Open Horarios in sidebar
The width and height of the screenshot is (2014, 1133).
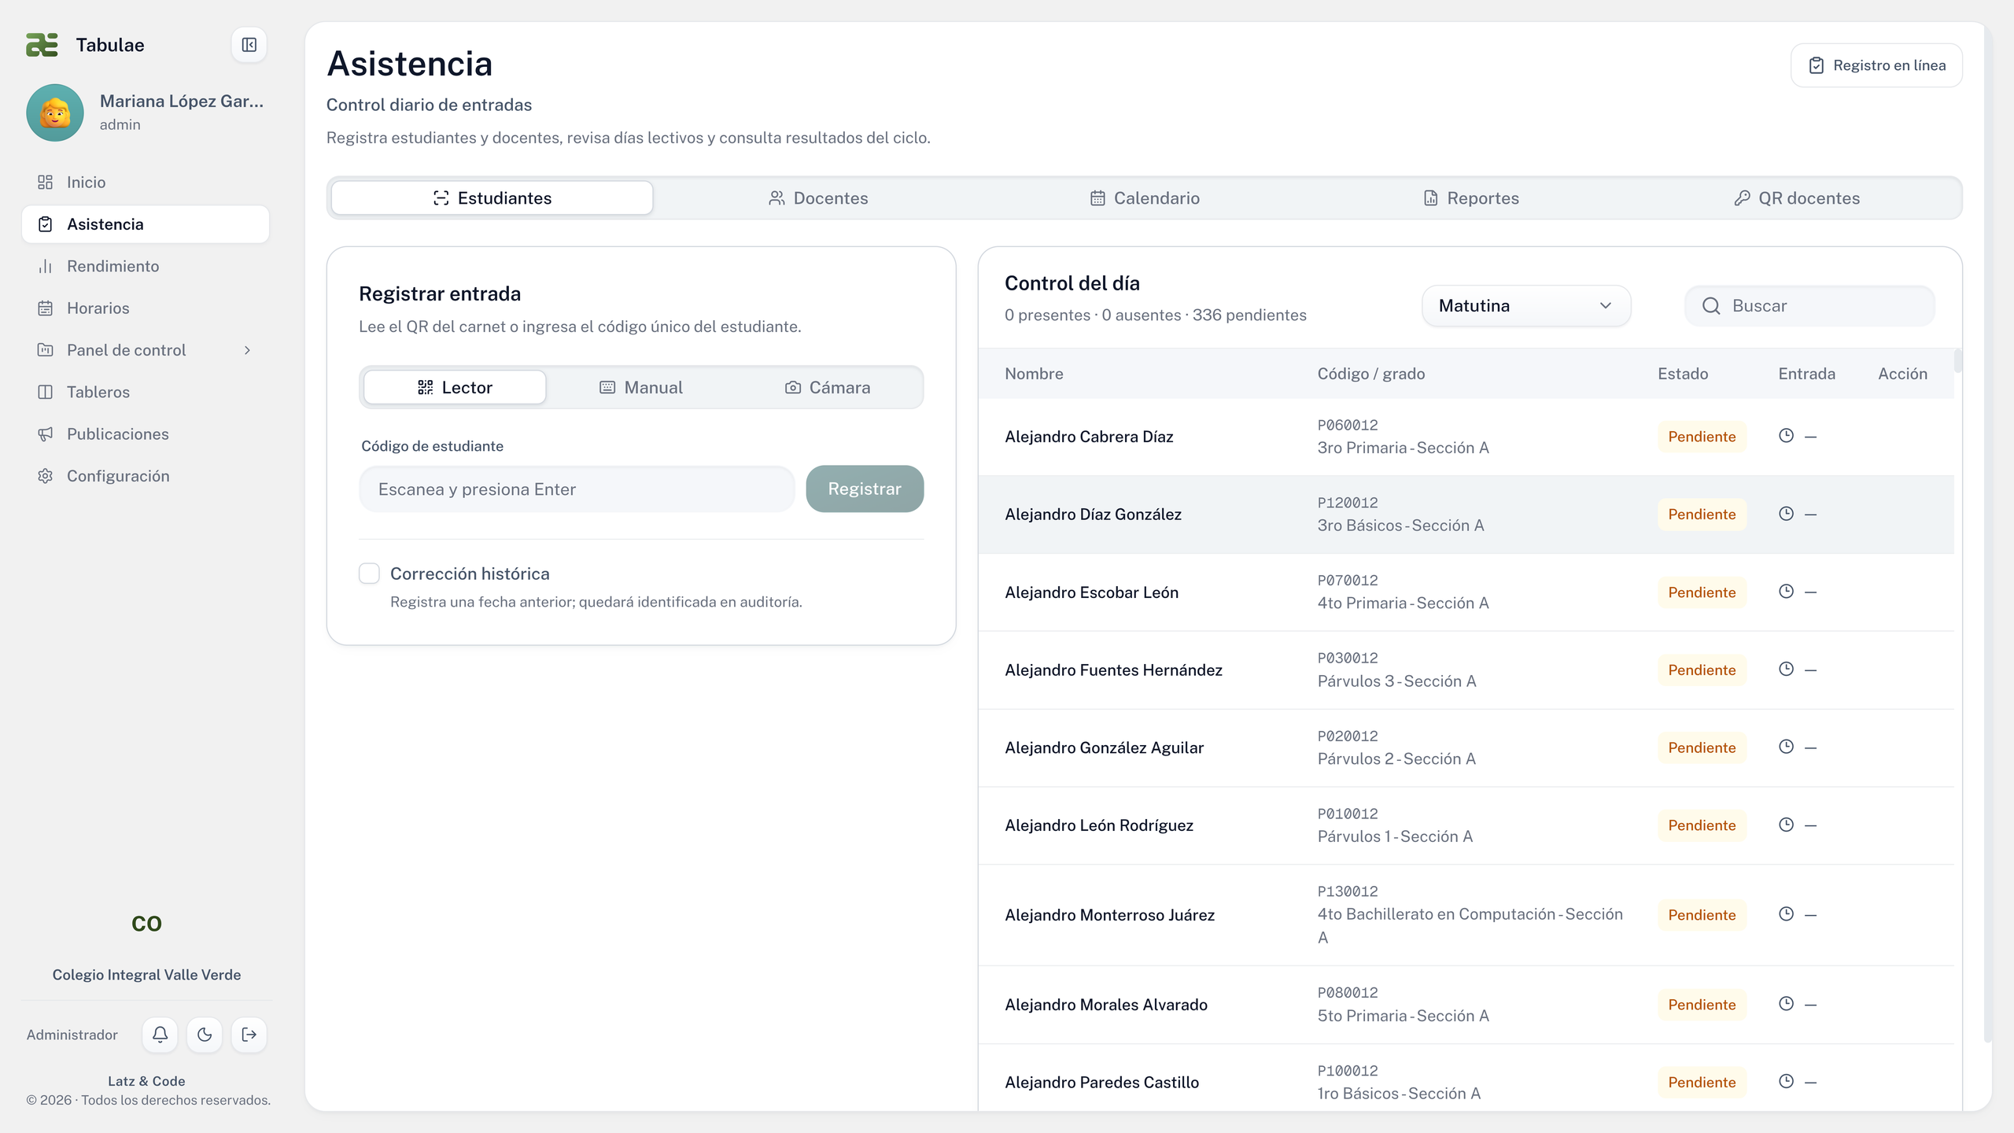146,308
